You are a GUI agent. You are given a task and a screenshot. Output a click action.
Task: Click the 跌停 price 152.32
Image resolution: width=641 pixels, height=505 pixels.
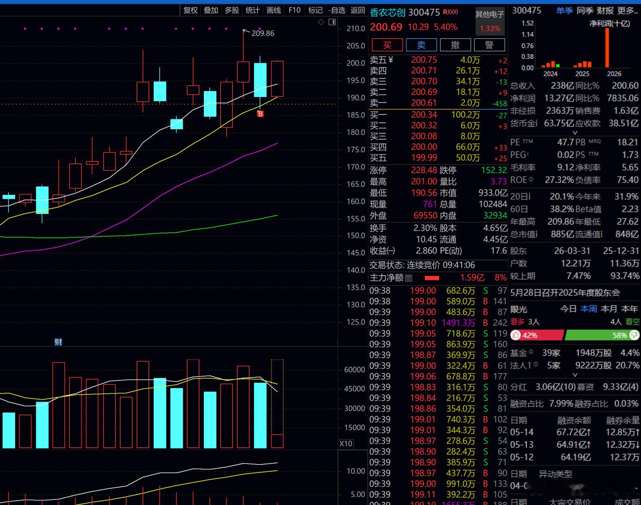pos(494,170)
